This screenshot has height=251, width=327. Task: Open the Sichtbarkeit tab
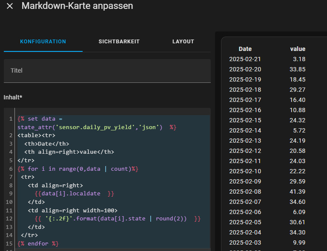119,42
